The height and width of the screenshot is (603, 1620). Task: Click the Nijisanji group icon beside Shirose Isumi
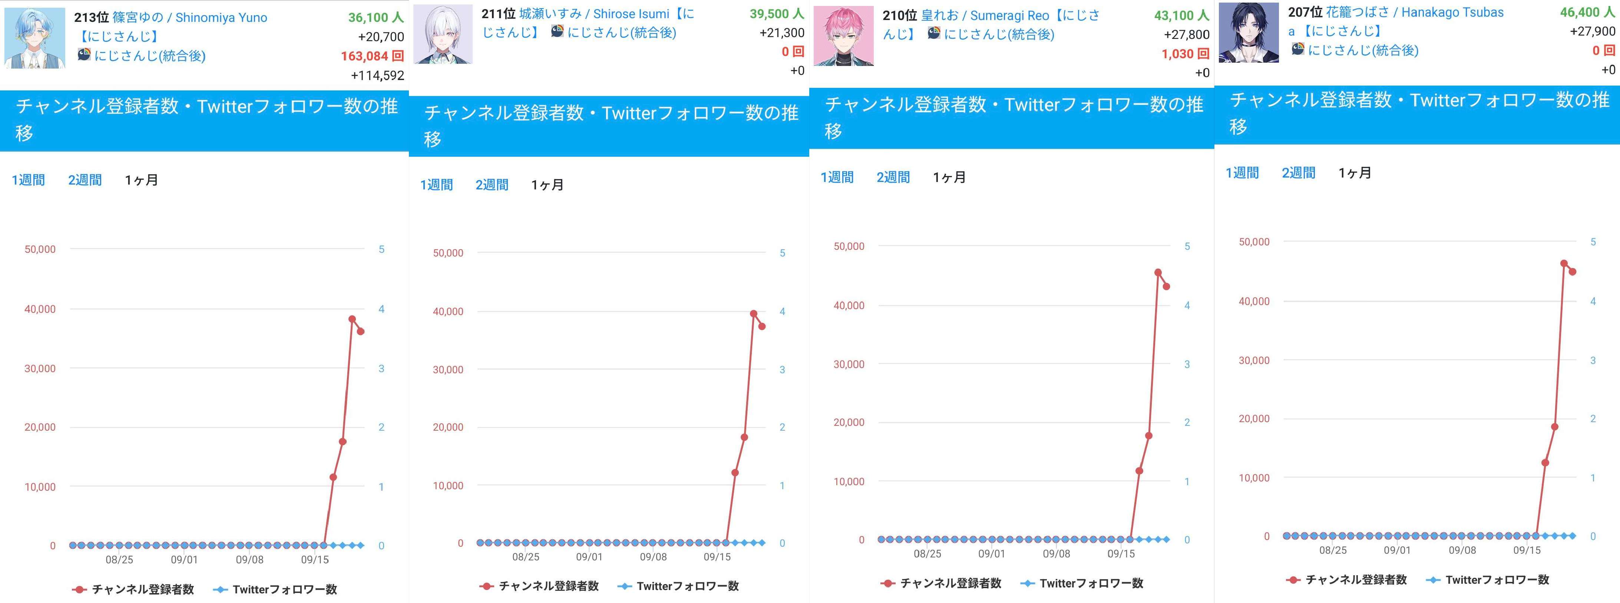tap(557, 32)
